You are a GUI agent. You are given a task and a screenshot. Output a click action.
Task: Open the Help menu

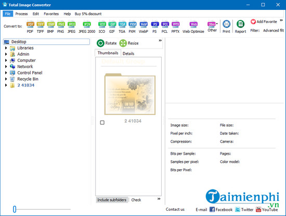pyautogui.click(x=67, y=14)
